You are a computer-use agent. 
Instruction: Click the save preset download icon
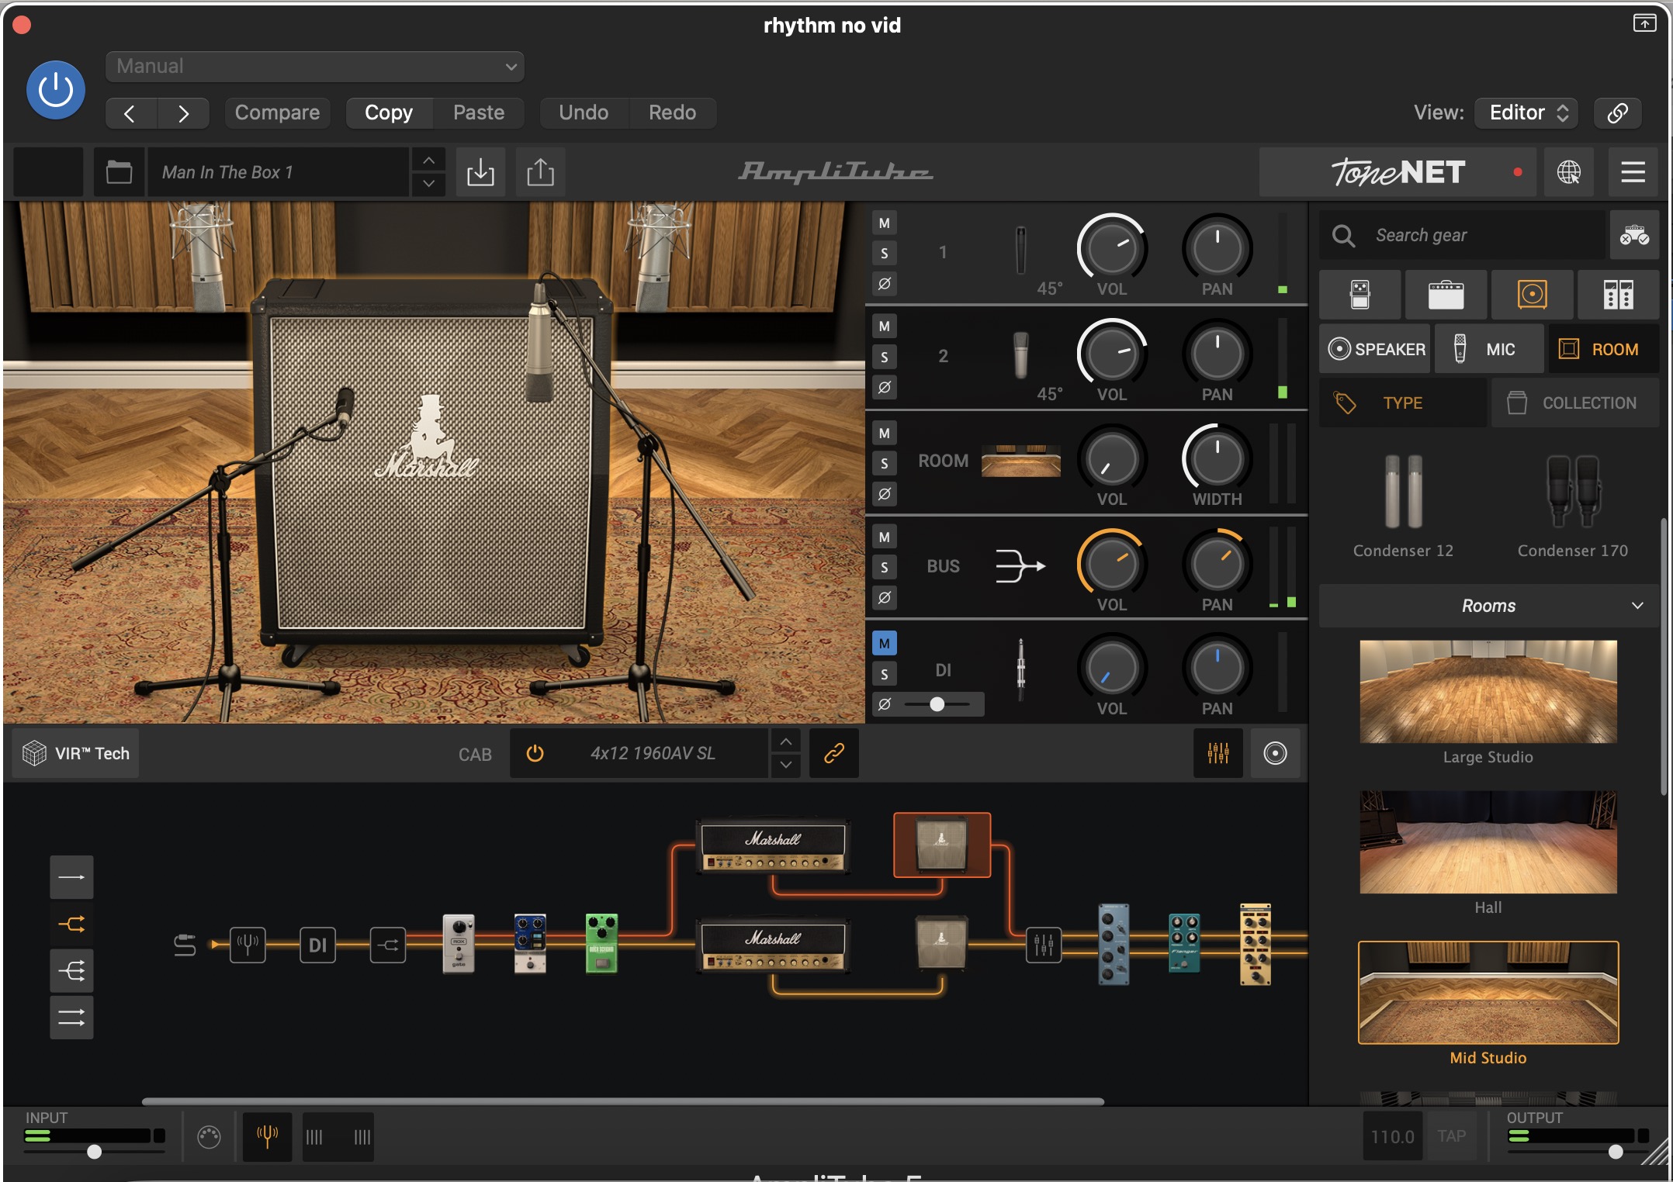(x=480, y=171)
